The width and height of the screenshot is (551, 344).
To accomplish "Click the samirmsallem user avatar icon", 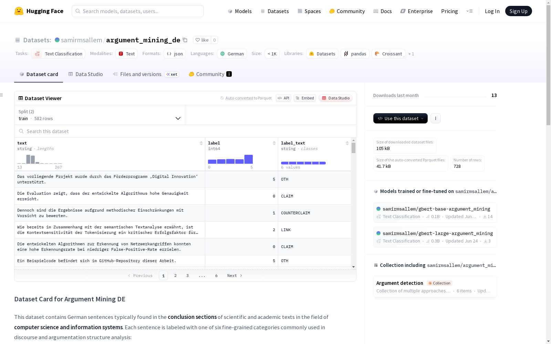I will (x=57, y=40).
